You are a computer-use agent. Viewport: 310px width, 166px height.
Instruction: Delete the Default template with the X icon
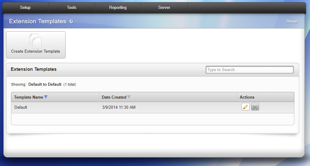pyautogui.click(x=255, y=107)
